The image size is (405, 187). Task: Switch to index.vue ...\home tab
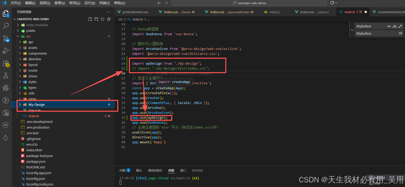point(179,12)
